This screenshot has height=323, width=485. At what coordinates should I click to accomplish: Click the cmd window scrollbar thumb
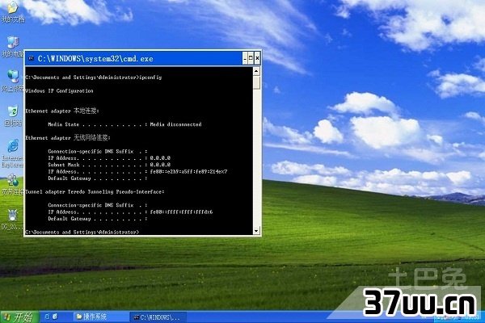[256, 82]
